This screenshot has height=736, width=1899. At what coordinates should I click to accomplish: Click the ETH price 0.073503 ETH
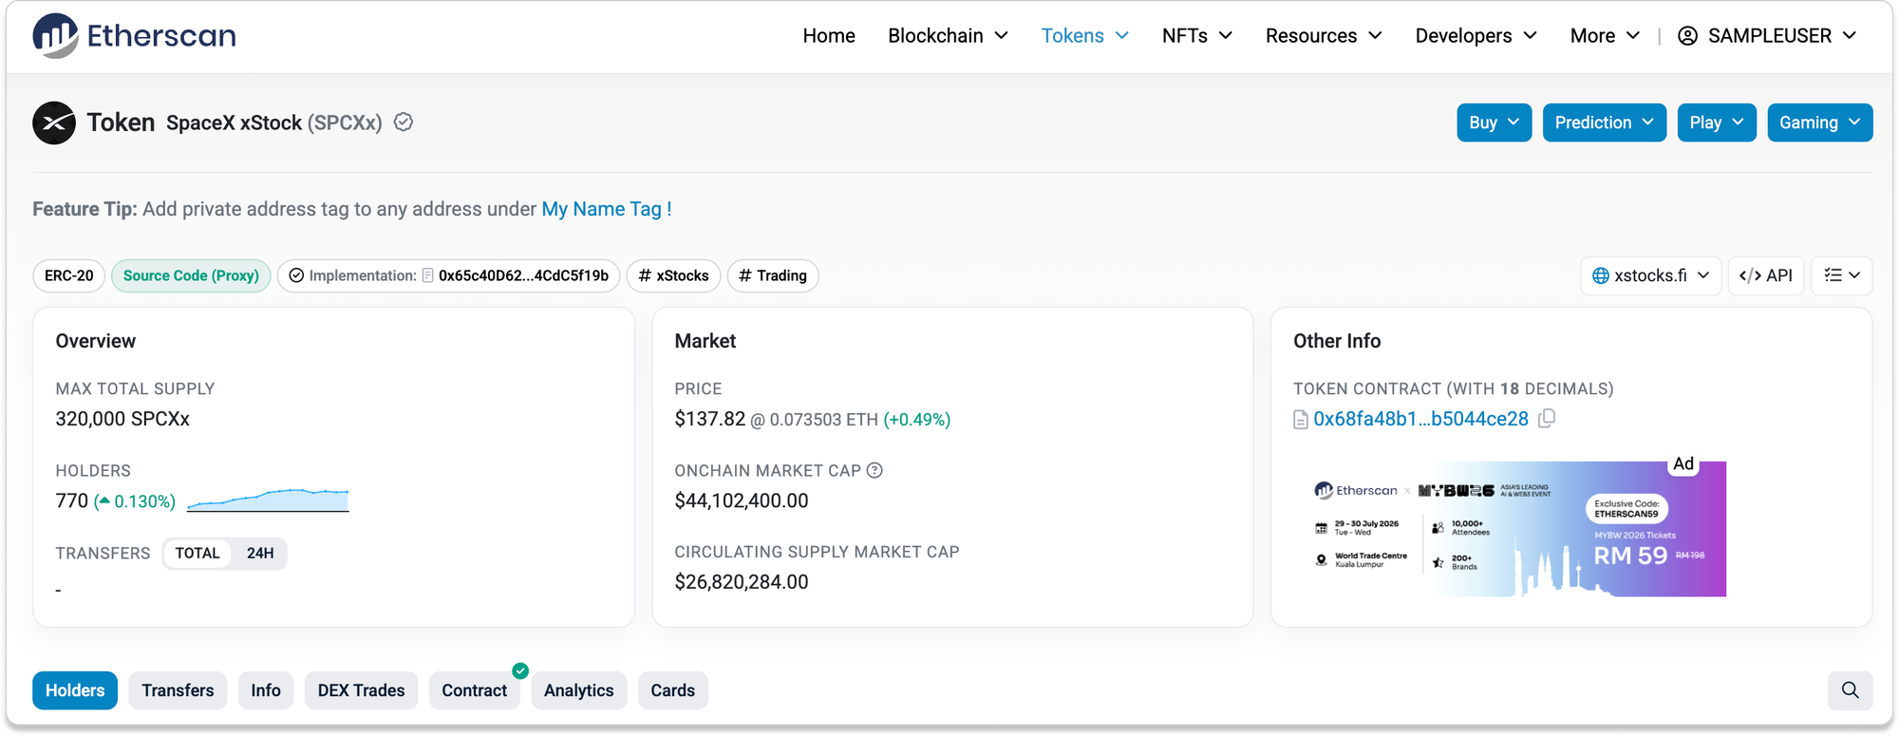click(x=824, y=420)
